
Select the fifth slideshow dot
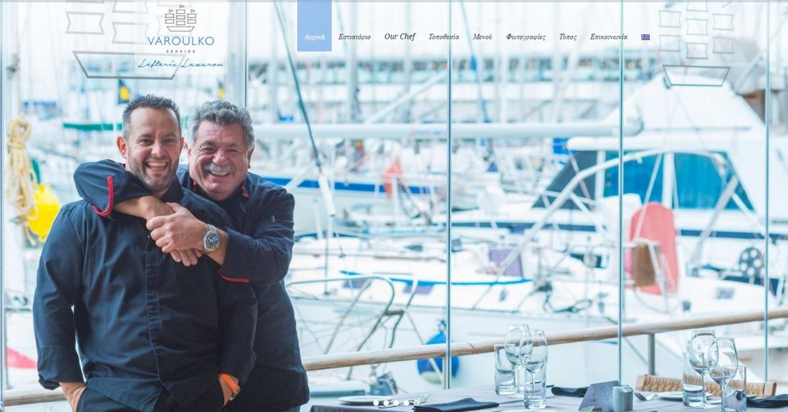coord(417,403)
